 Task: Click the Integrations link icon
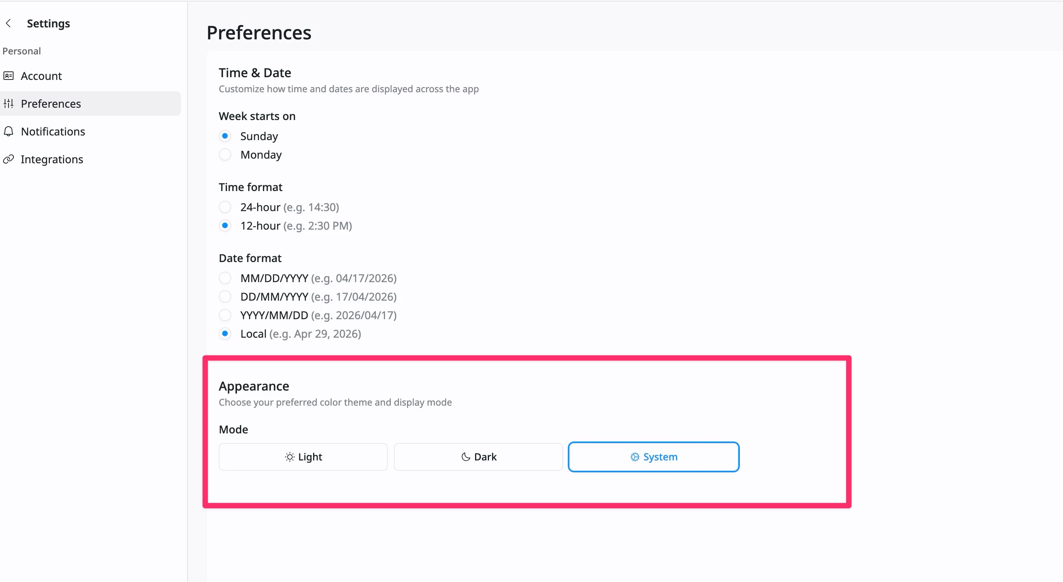[x=9, y=159]
